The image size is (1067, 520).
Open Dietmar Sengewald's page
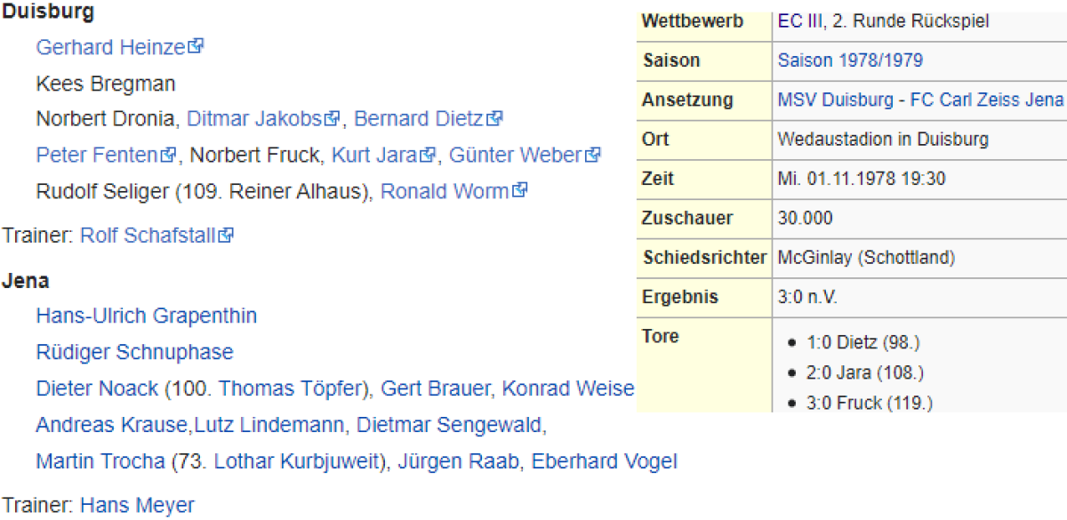click(x=448, y=426)
